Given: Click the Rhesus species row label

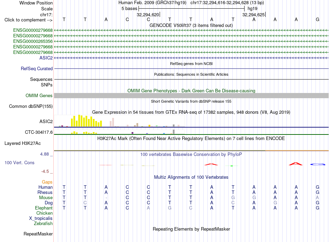Looking at the screenshot, I should pos(45,192).
